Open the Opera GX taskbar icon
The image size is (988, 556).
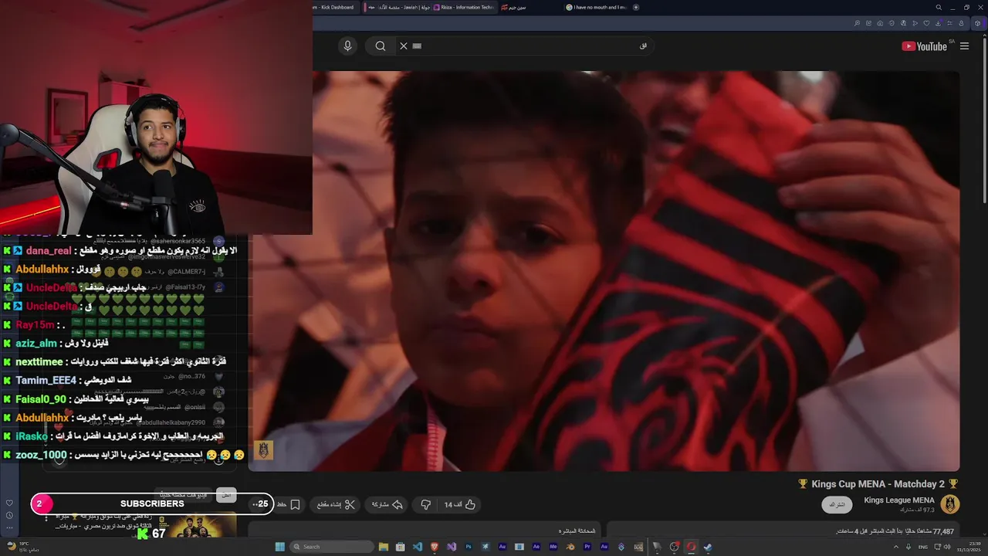coord(692,547)
